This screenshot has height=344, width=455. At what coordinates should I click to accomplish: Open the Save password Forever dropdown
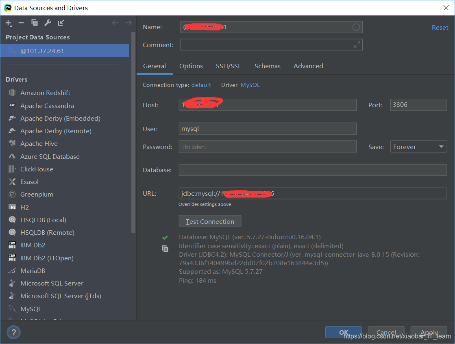(x=418, y=147)
